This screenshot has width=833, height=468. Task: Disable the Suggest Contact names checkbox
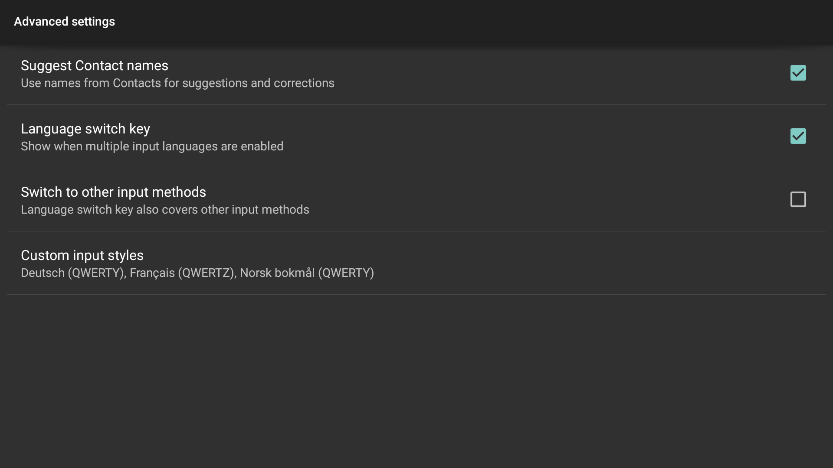798,73
